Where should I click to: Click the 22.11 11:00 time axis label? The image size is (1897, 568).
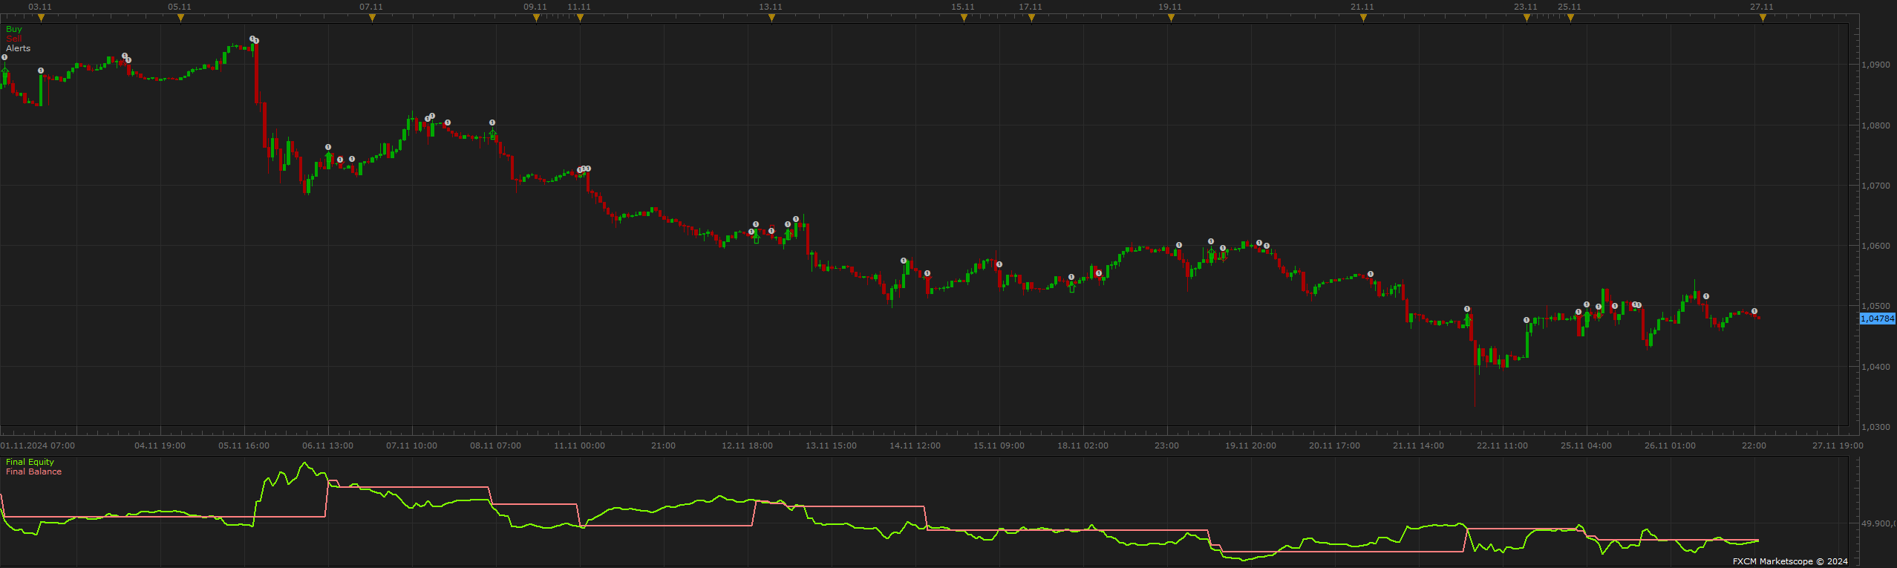point(1502,445)
